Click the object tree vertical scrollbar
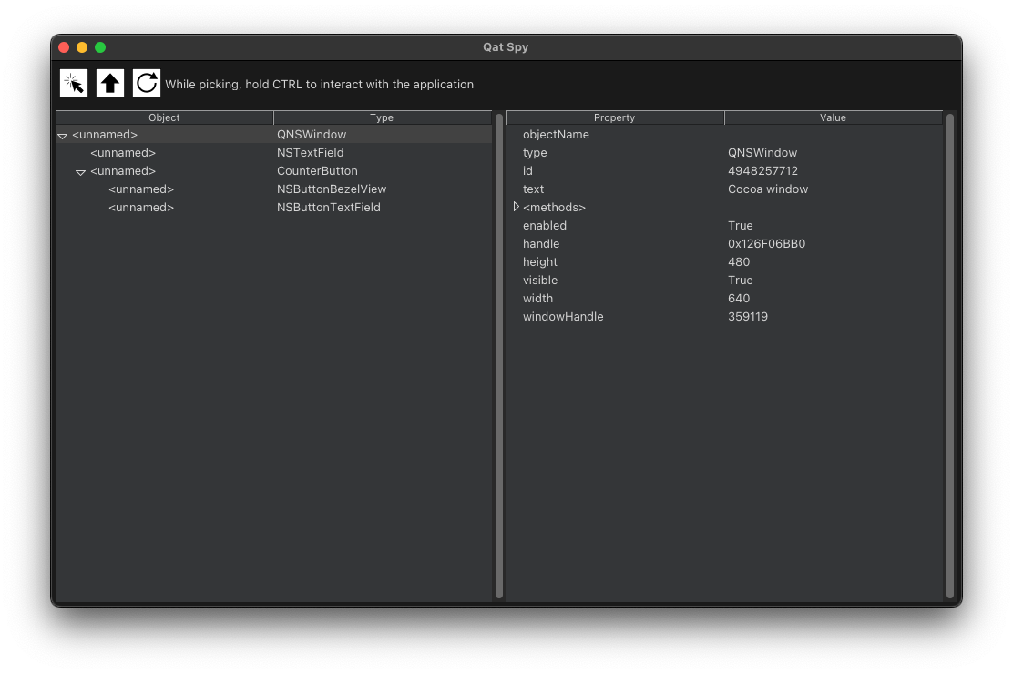The image size is (1013, 674). 498,355
